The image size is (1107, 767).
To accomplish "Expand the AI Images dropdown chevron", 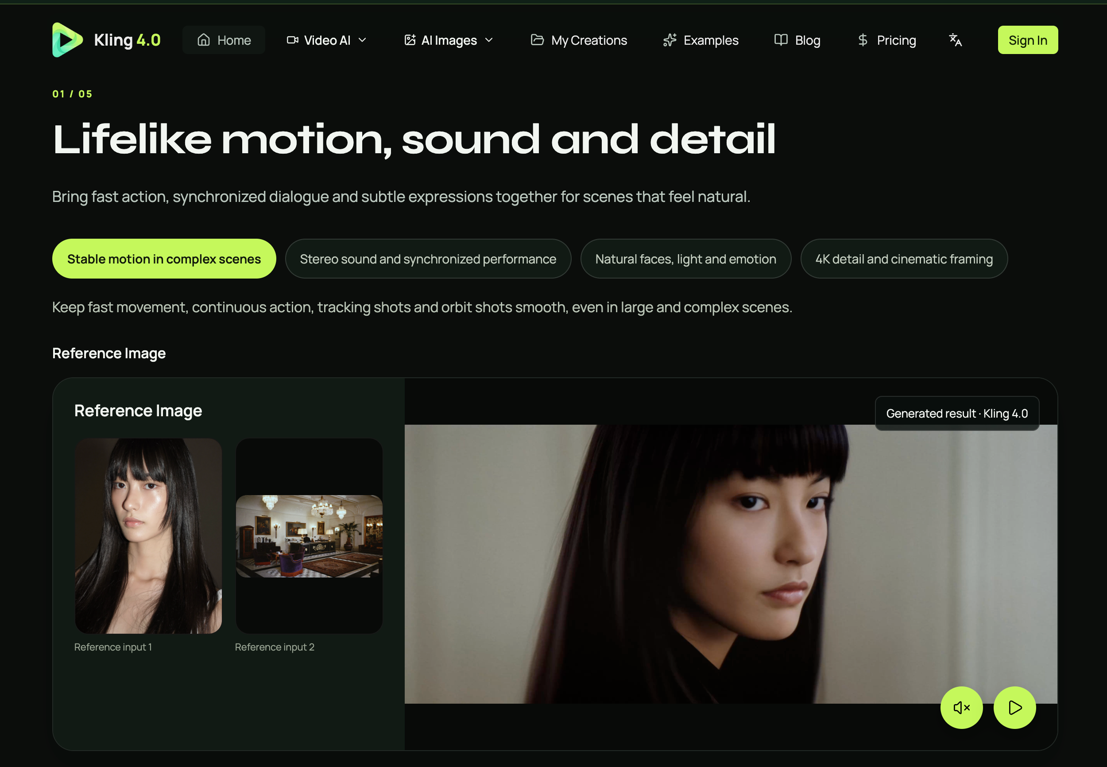I will [489, 40].
